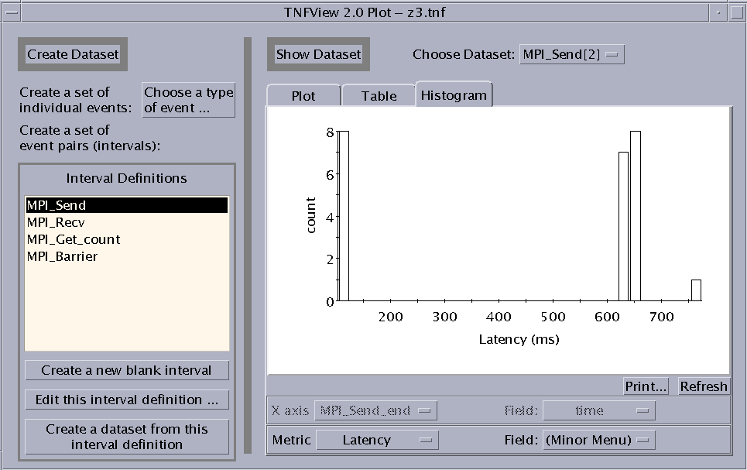Switch to the Plot tab
This screenshot has height=470, width=747.
(303, 96)
